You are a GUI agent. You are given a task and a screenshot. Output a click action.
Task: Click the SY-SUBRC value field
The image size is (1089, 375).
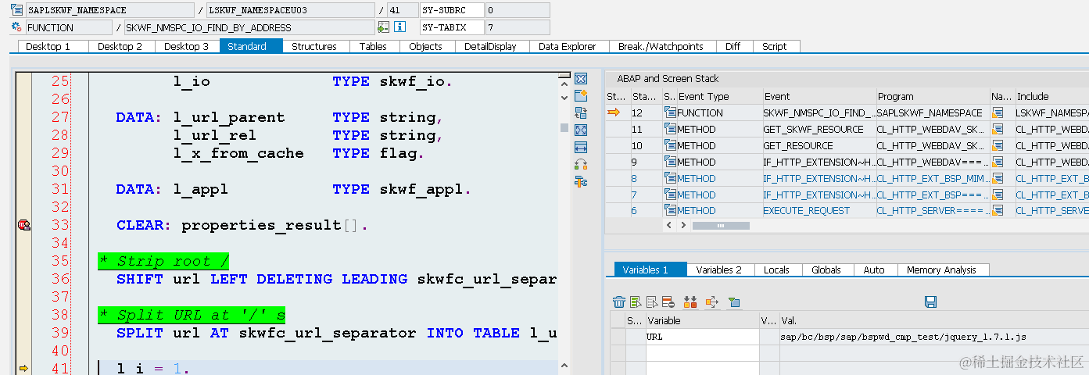(517, 10)
